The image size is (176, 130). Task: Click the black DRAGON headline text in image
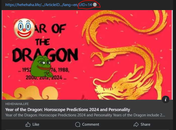[x=45, y=55]
